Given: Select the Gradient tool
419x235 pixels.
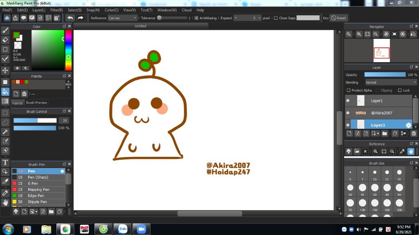Looking at the screenshot, I should [5, 101].
